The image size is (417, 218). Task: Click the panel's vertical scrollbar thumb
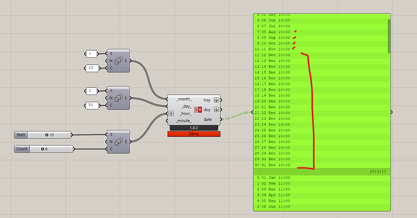coord(389,36)
